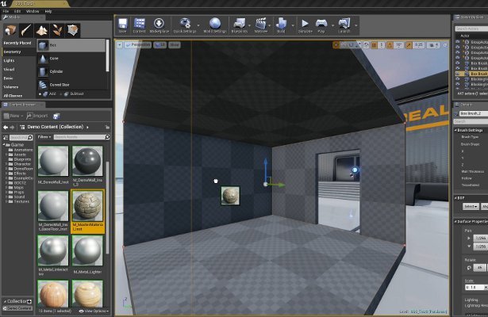
Task: Select the Foliage mode icon
Action: (x=58, y=30)
